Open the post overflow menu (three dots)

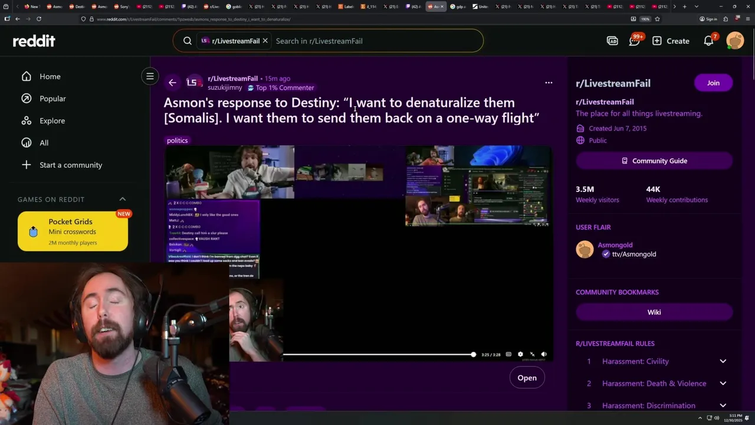(549, 83)
